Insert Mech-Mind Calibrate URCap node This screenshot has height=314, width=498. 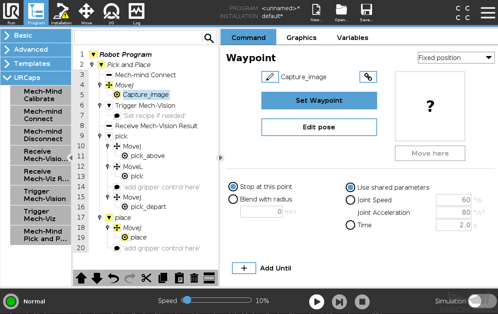pyautogui.click(x=41, y=95)
